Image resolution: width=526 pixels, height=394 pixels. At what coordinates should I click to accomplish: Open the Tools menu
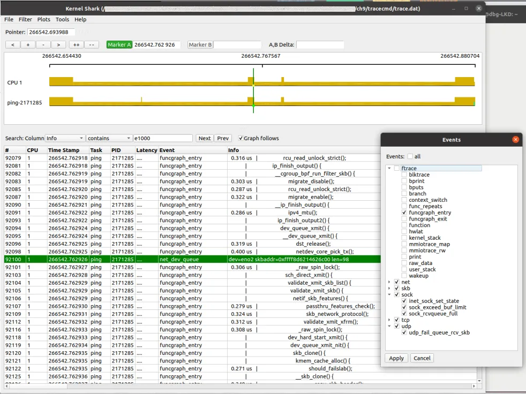pos(62,19)
